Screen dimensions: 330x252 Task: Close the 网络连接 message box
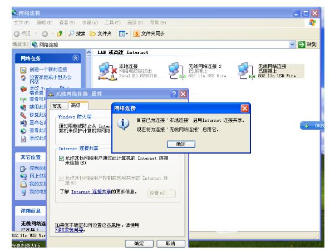coord(245,108)
